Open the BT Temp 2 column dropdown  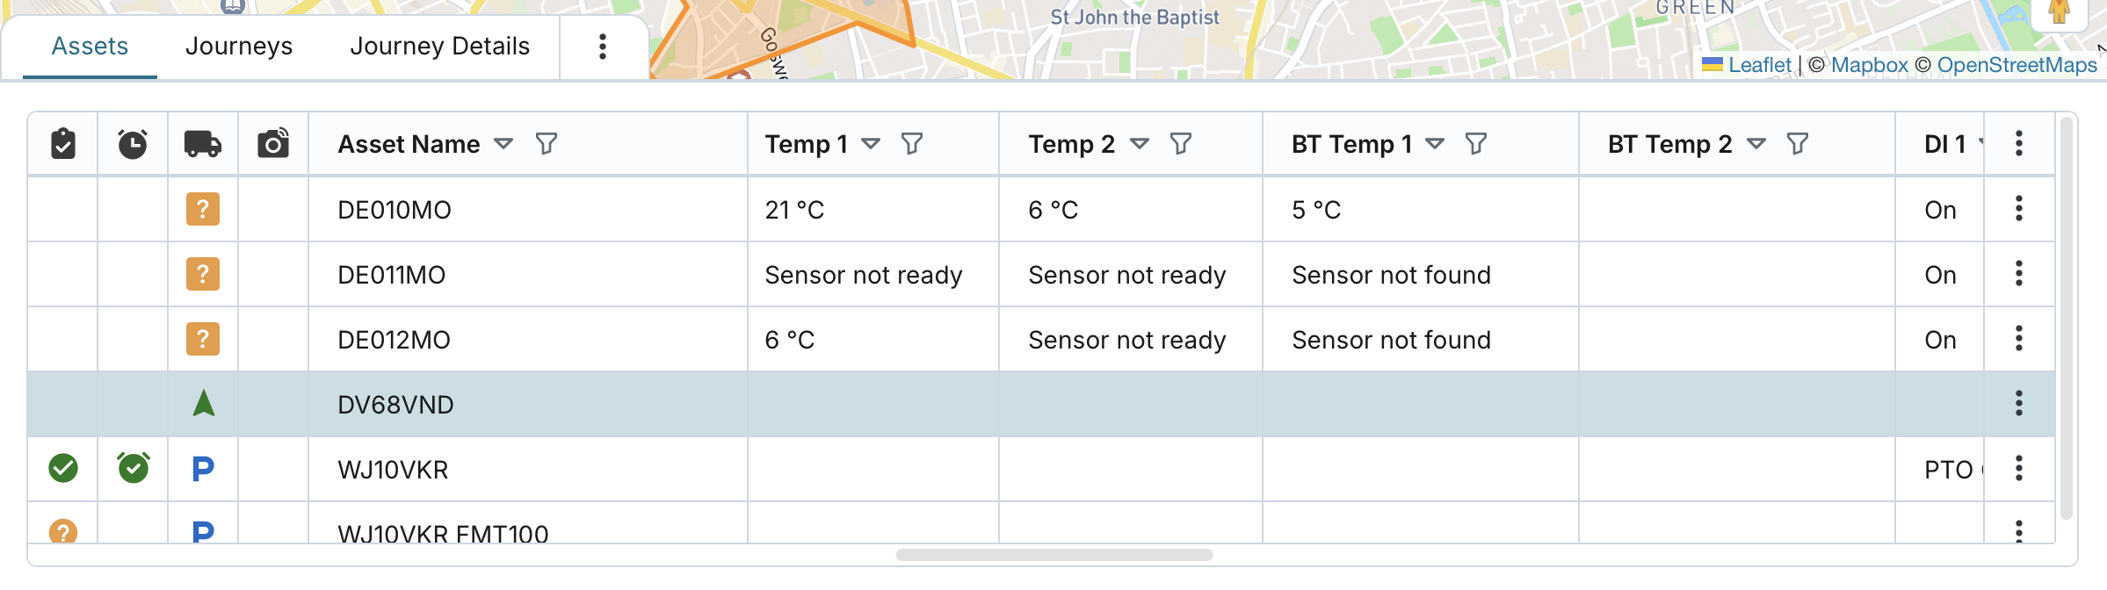pos(1756,143)
